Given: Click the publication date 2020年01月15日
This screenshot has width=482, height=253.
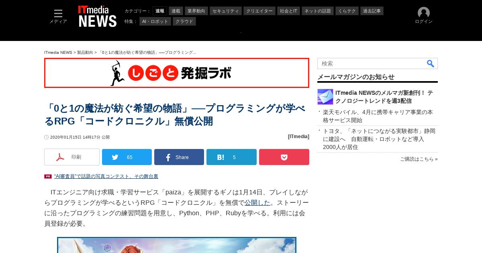Looking at the screenshot, I should (65, 137).
